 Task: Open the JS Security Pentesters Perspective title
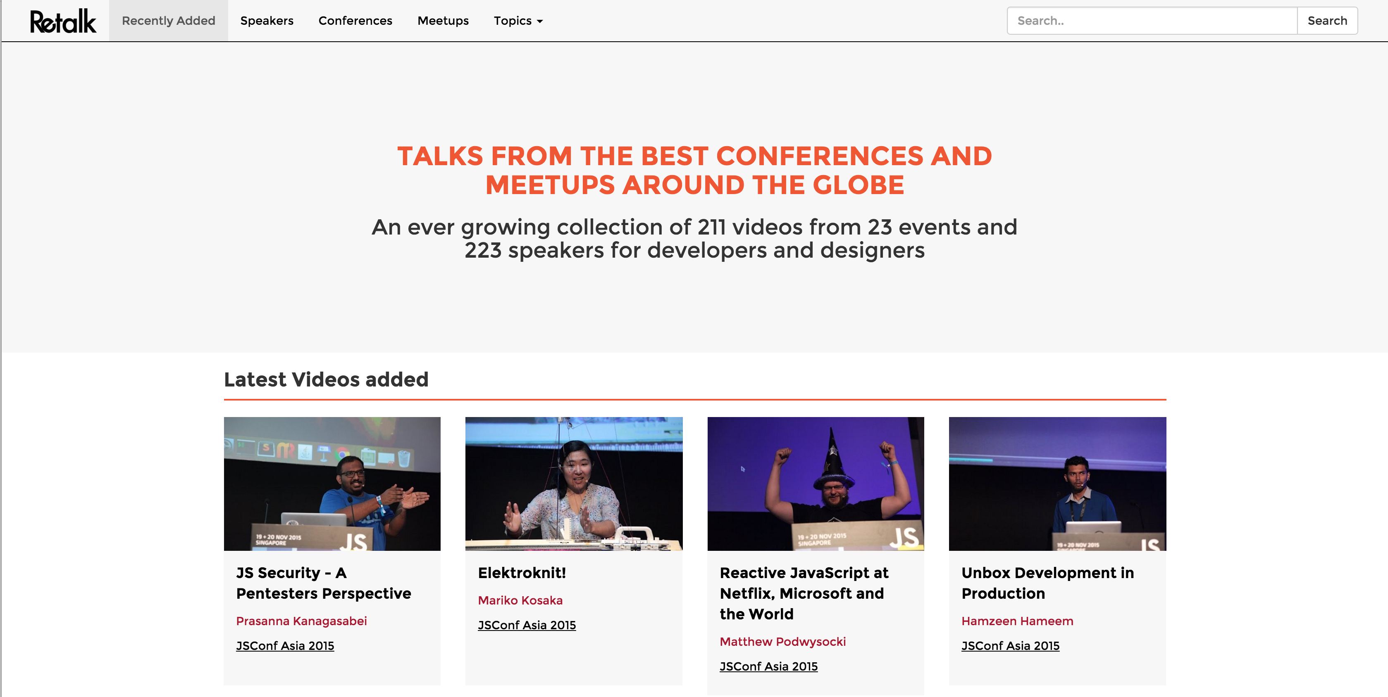tap(323, 583)
